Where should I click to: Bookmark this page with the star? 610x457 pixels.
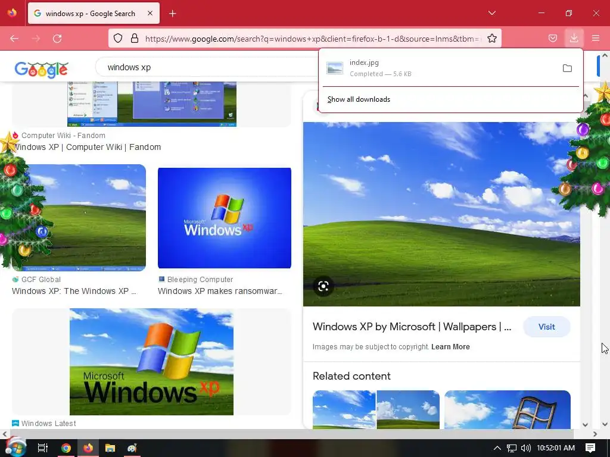coord(491,39)
